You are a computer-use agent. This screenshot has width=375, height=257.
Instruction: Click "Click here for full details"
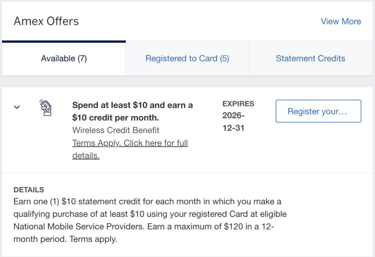point(154,143)
